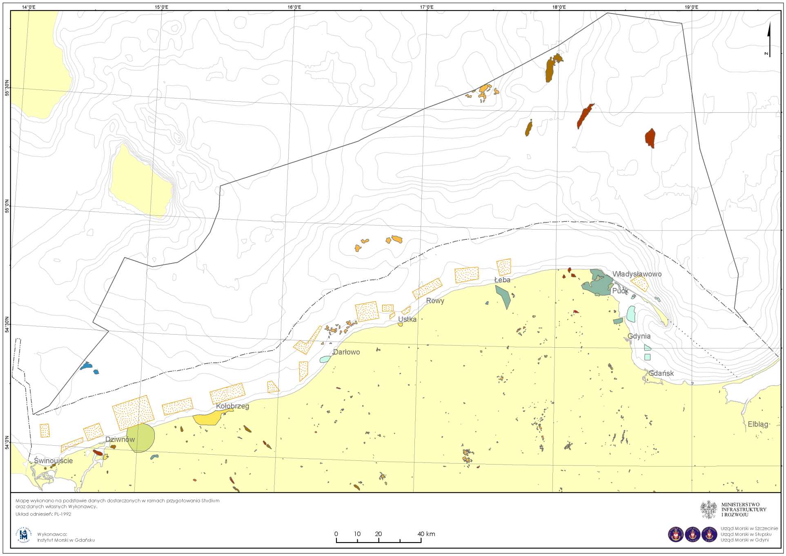
Task: Click the Ministerstwo Infrastruktury eagle emblem
Action: (x=709, y=509)
